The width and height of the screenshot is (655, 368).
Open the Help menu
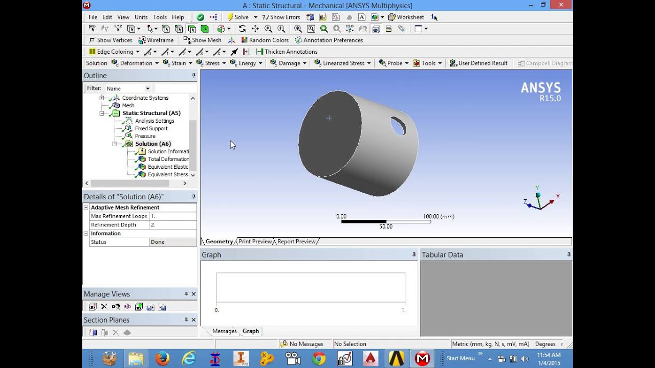click(x=178, y=17)
